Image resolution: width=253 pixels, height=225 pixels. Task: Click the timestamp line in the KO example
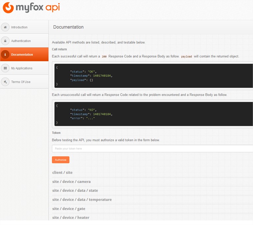[91, 114]
